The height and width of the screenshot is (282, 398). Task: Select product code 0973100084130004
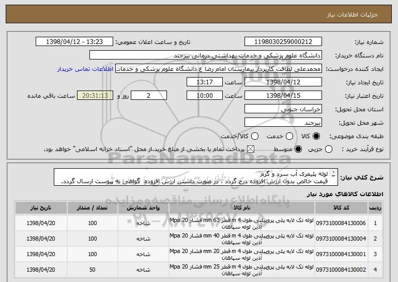[341, 239]
